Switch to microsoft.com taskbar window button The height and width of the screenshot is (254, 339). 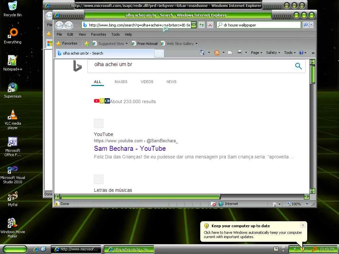click(x=76, y=249)
